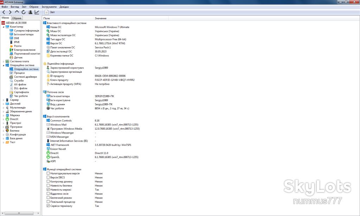Expand the Сервер tree node

pyautogui.click(x=4, y=100)
